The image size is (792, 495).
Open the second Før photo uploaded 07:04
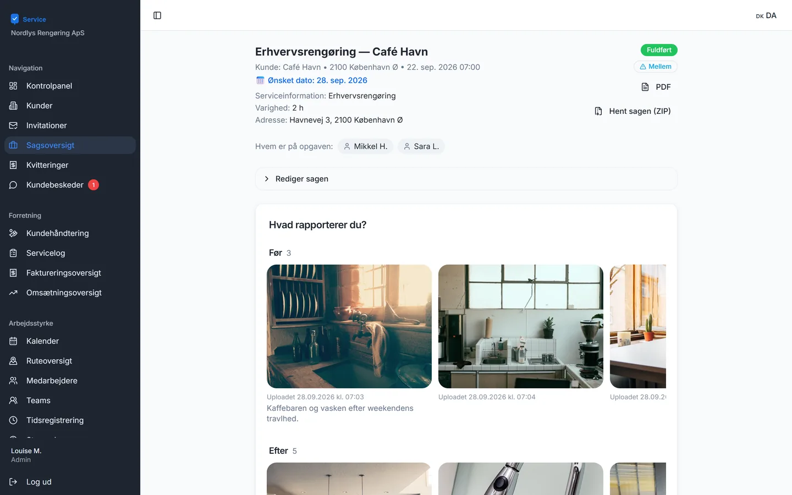point(521,326)
